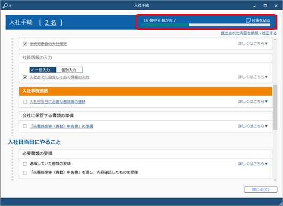Click the vertical scrollbar thumb

(x=275, y=107)
